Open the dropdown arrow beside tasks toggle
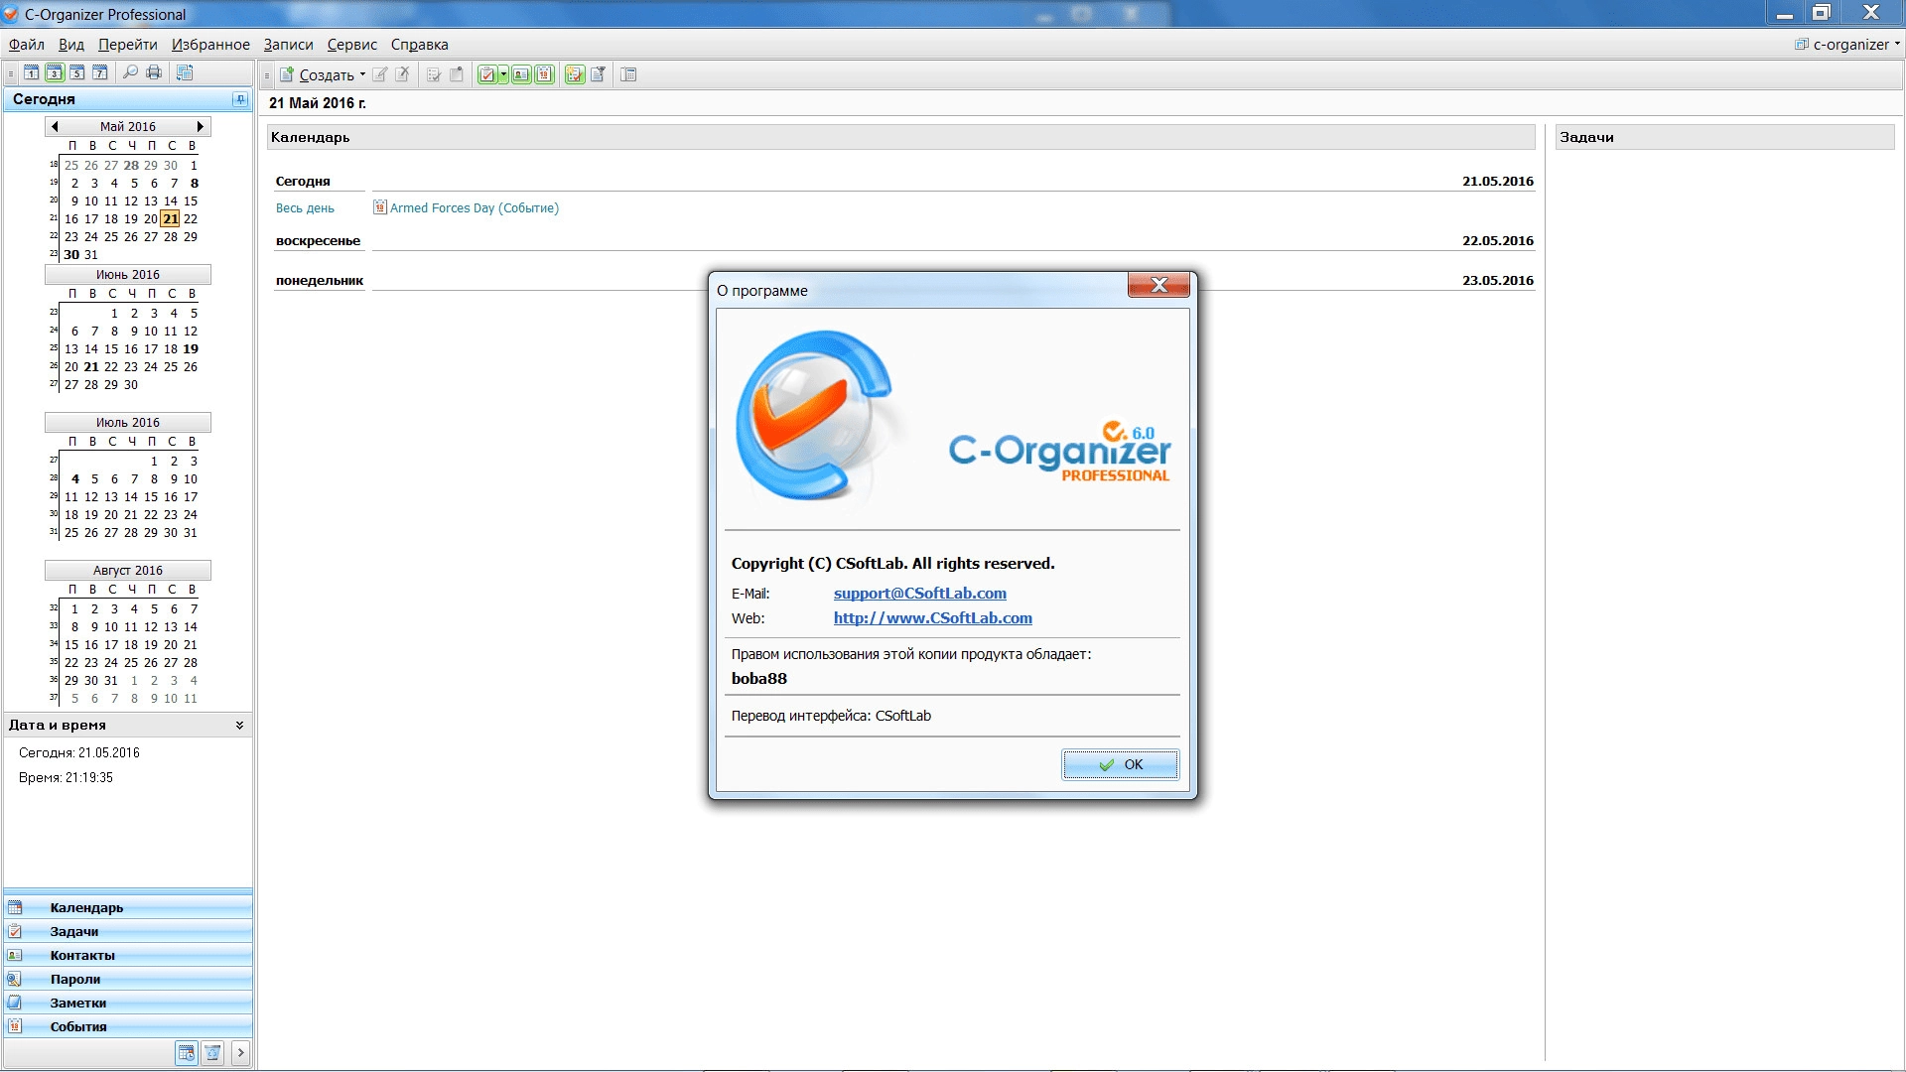Viewport: 1906px width, 1072px height. [x=503, y=74]
